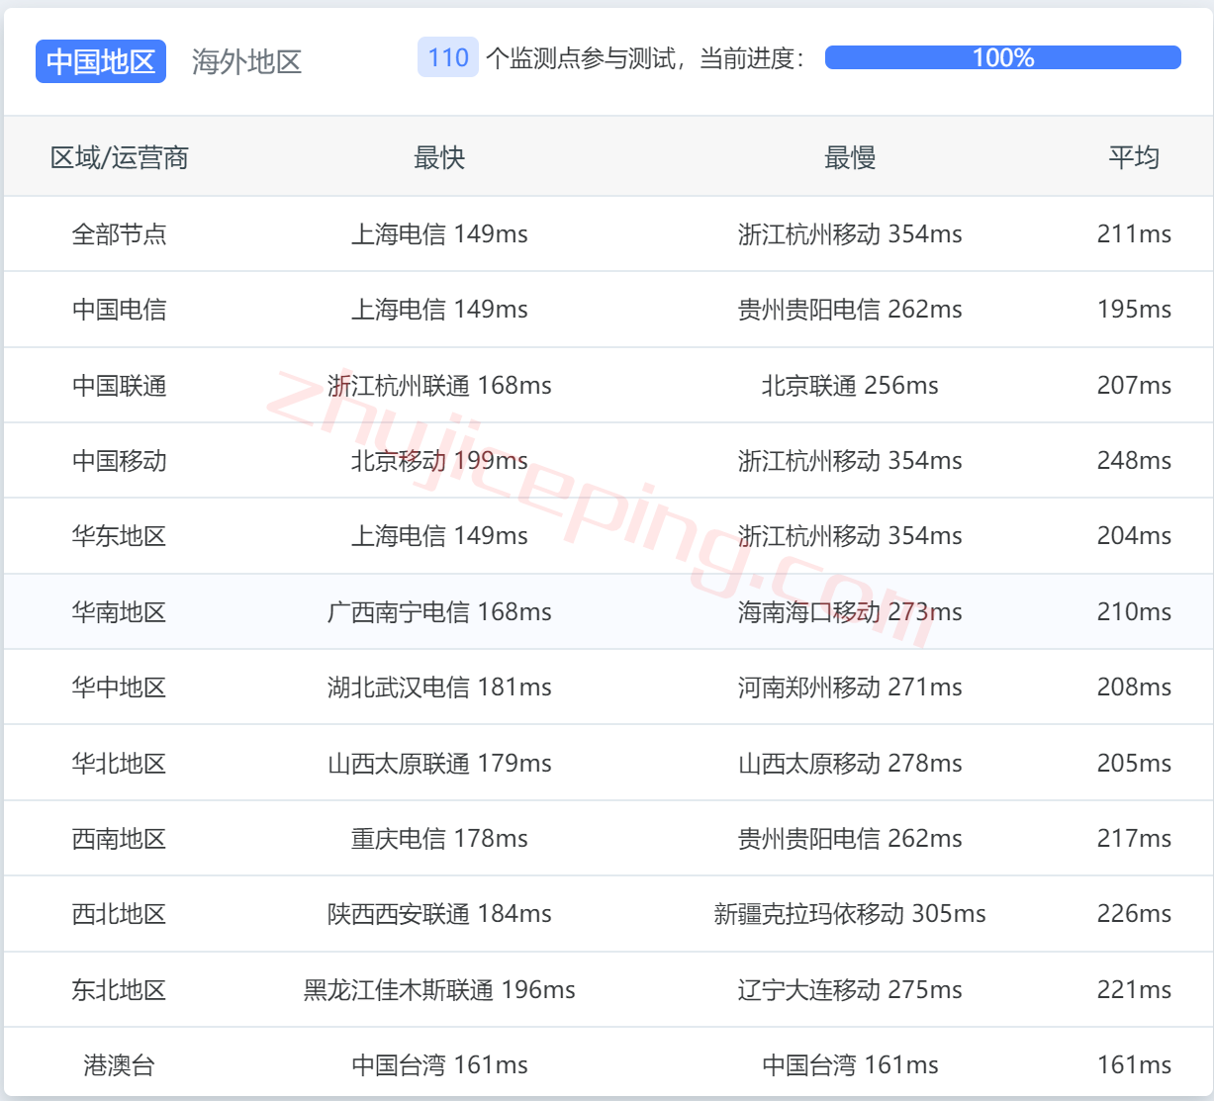The height and width of the screenshot is (1101, 1214).
Task: Select the 全部节点 row label
Action: click(120, 234)
